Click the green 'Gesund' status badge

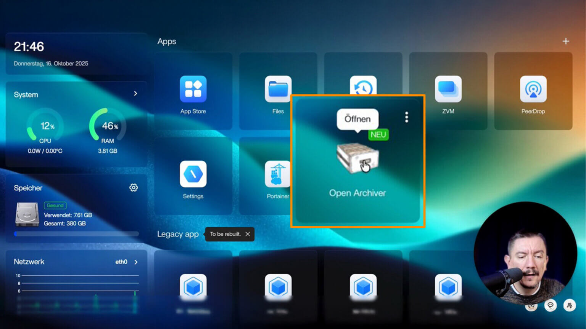click(55, 205)
